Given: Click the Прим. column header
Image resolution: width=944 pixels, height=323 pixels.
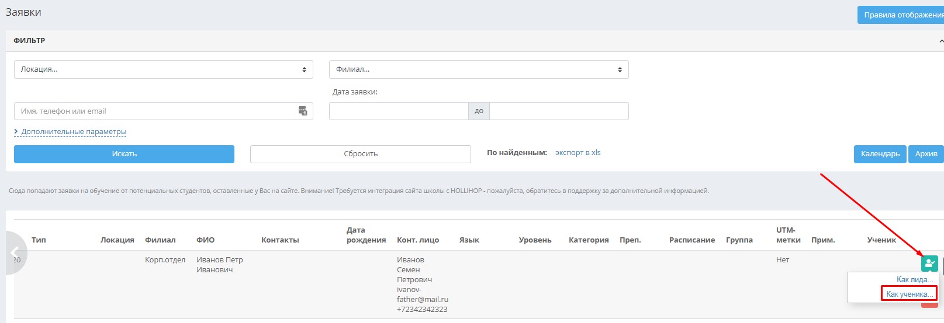Looking at the screenshot, I should tap(823, 240).
